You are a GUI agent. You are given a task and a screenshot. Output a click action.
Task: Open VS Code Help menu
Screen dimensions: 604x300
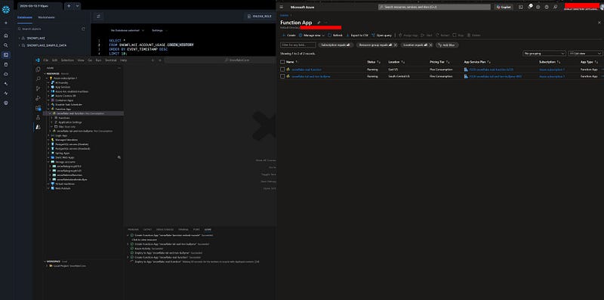123,60
